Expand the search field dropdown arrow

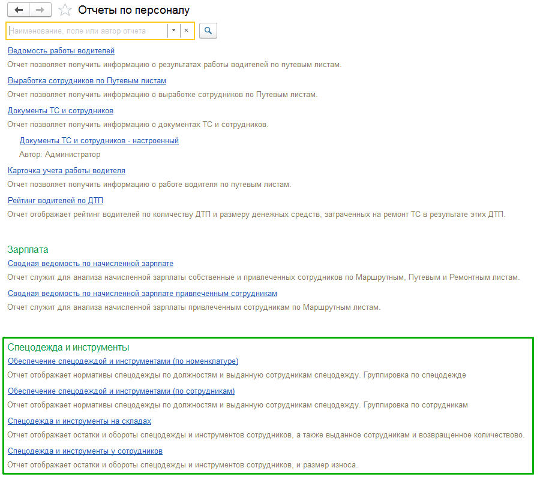tap(173, 31)
